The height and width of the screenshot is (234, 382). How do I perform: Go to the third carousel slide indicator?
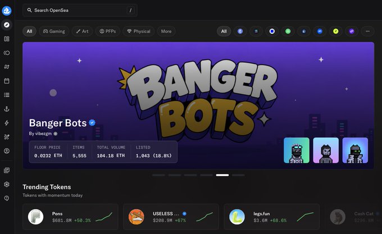click(190, 175)
